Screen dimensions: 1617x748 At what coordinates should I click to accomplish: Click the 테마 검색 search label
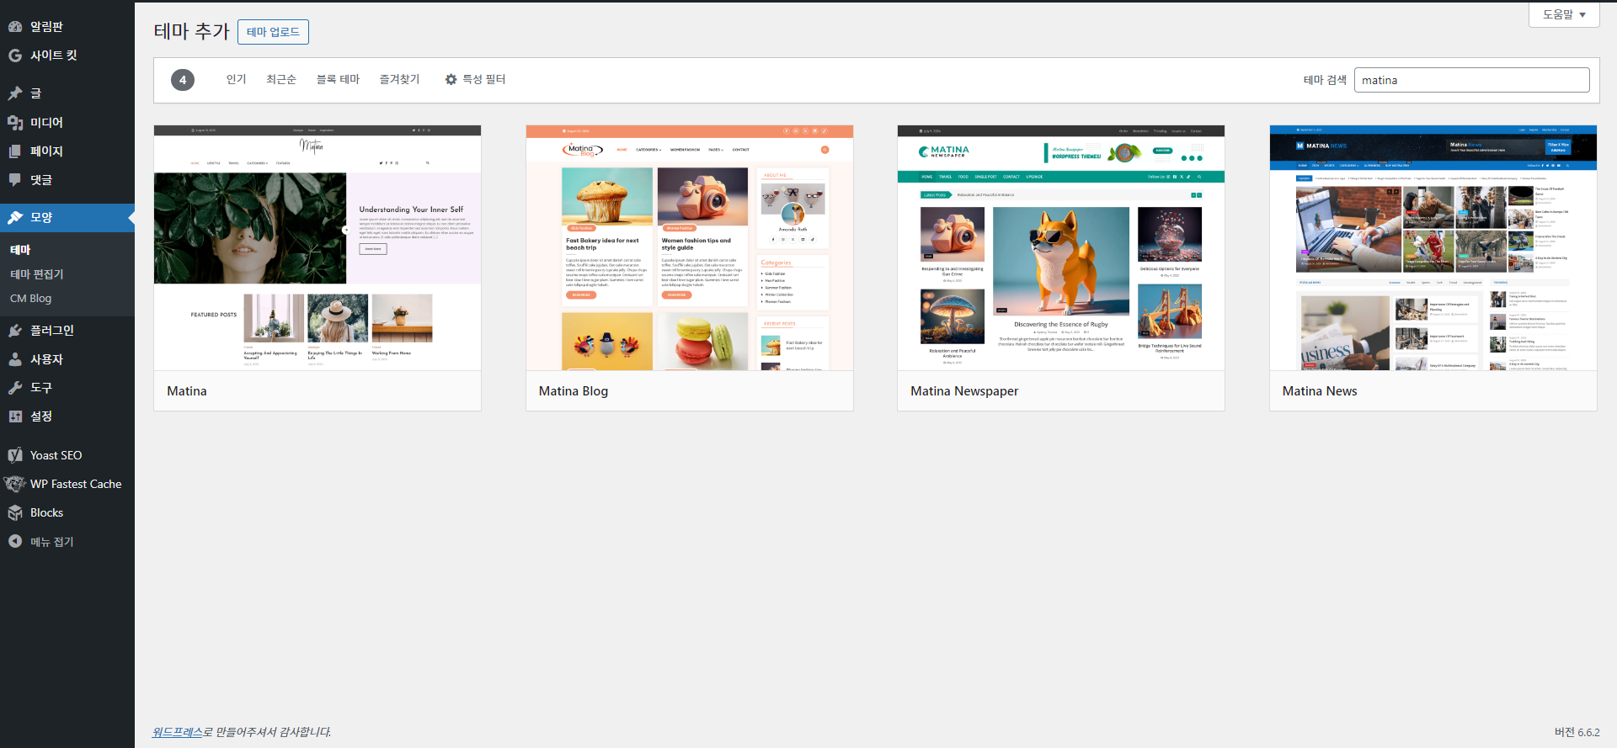pyautogui.click(x=1325, y=80)
